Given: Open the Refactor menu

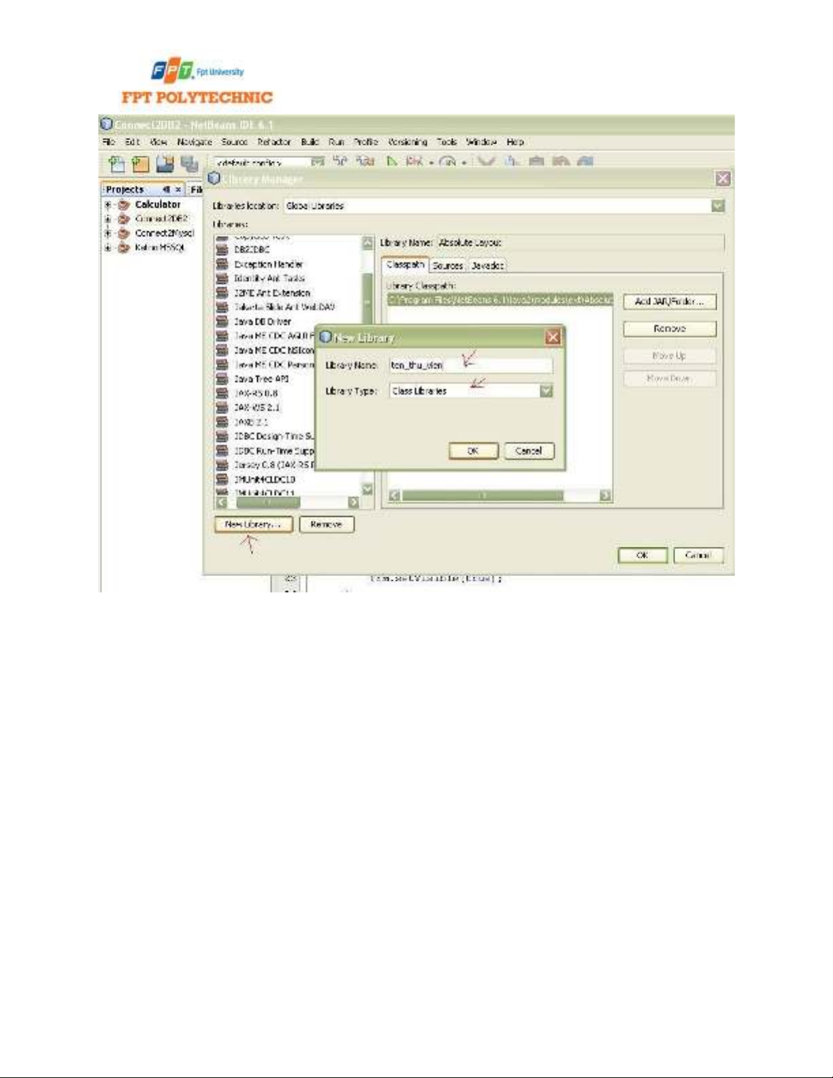Looking at the screenshot, I should click(x=273, y=142).
